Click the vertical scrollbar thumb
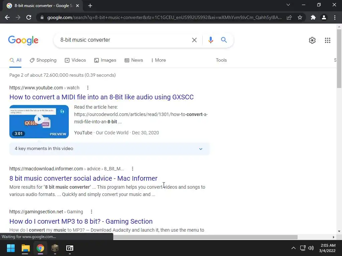 click(339, 59)
